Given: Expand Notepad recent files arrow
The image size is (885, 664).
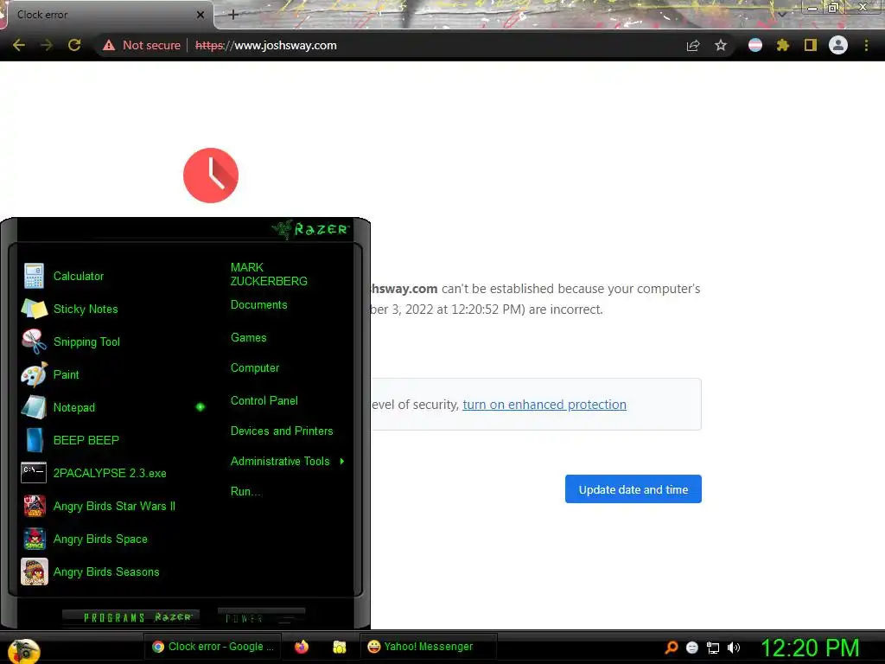Looking at the screenshot, I should tap(201, 407).
